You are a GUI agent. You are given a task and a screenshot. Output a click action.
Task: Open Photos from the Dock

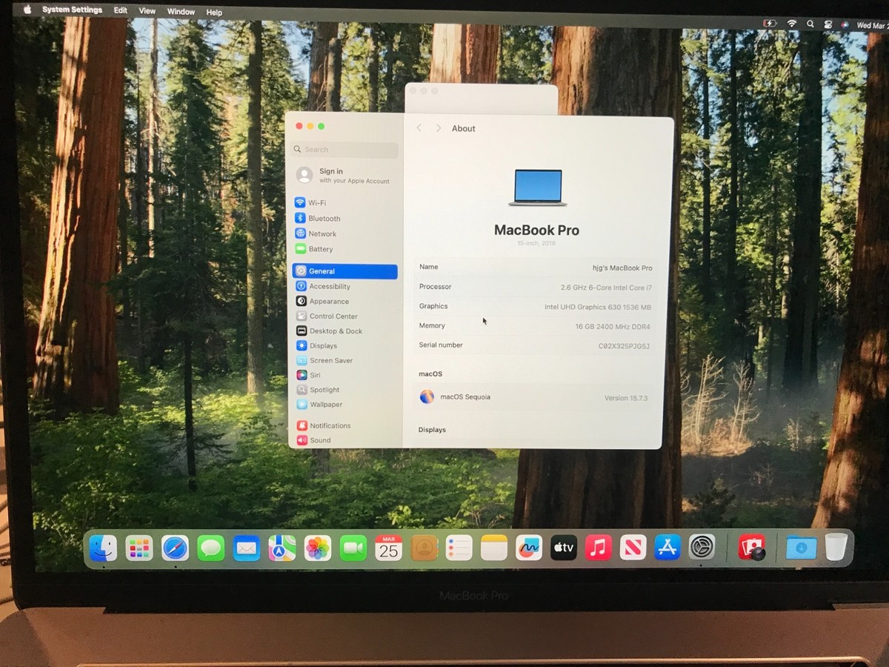click(318, 548)
